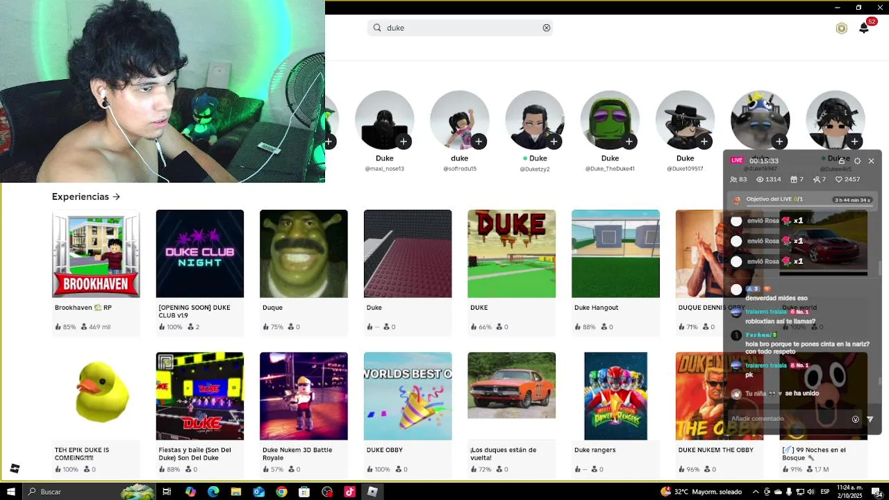Click weather widget 32°C Mayorm. soleado
Image resolution: width=889 pixels, height=500 pixels.
coord(701,492)
